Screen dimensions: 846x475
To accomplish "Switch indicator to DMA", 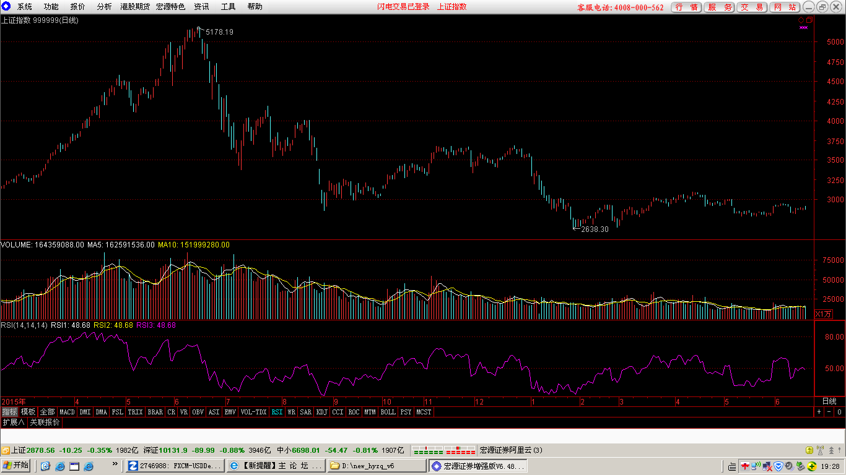I will click(101, 412).
